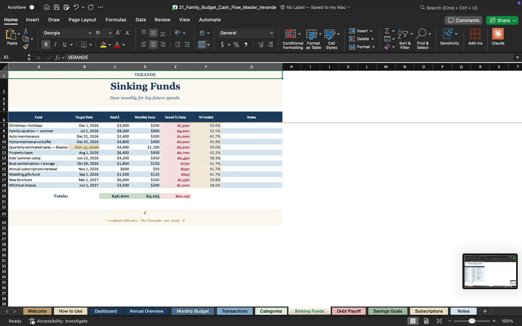Click the Sensitivity button

449,37
